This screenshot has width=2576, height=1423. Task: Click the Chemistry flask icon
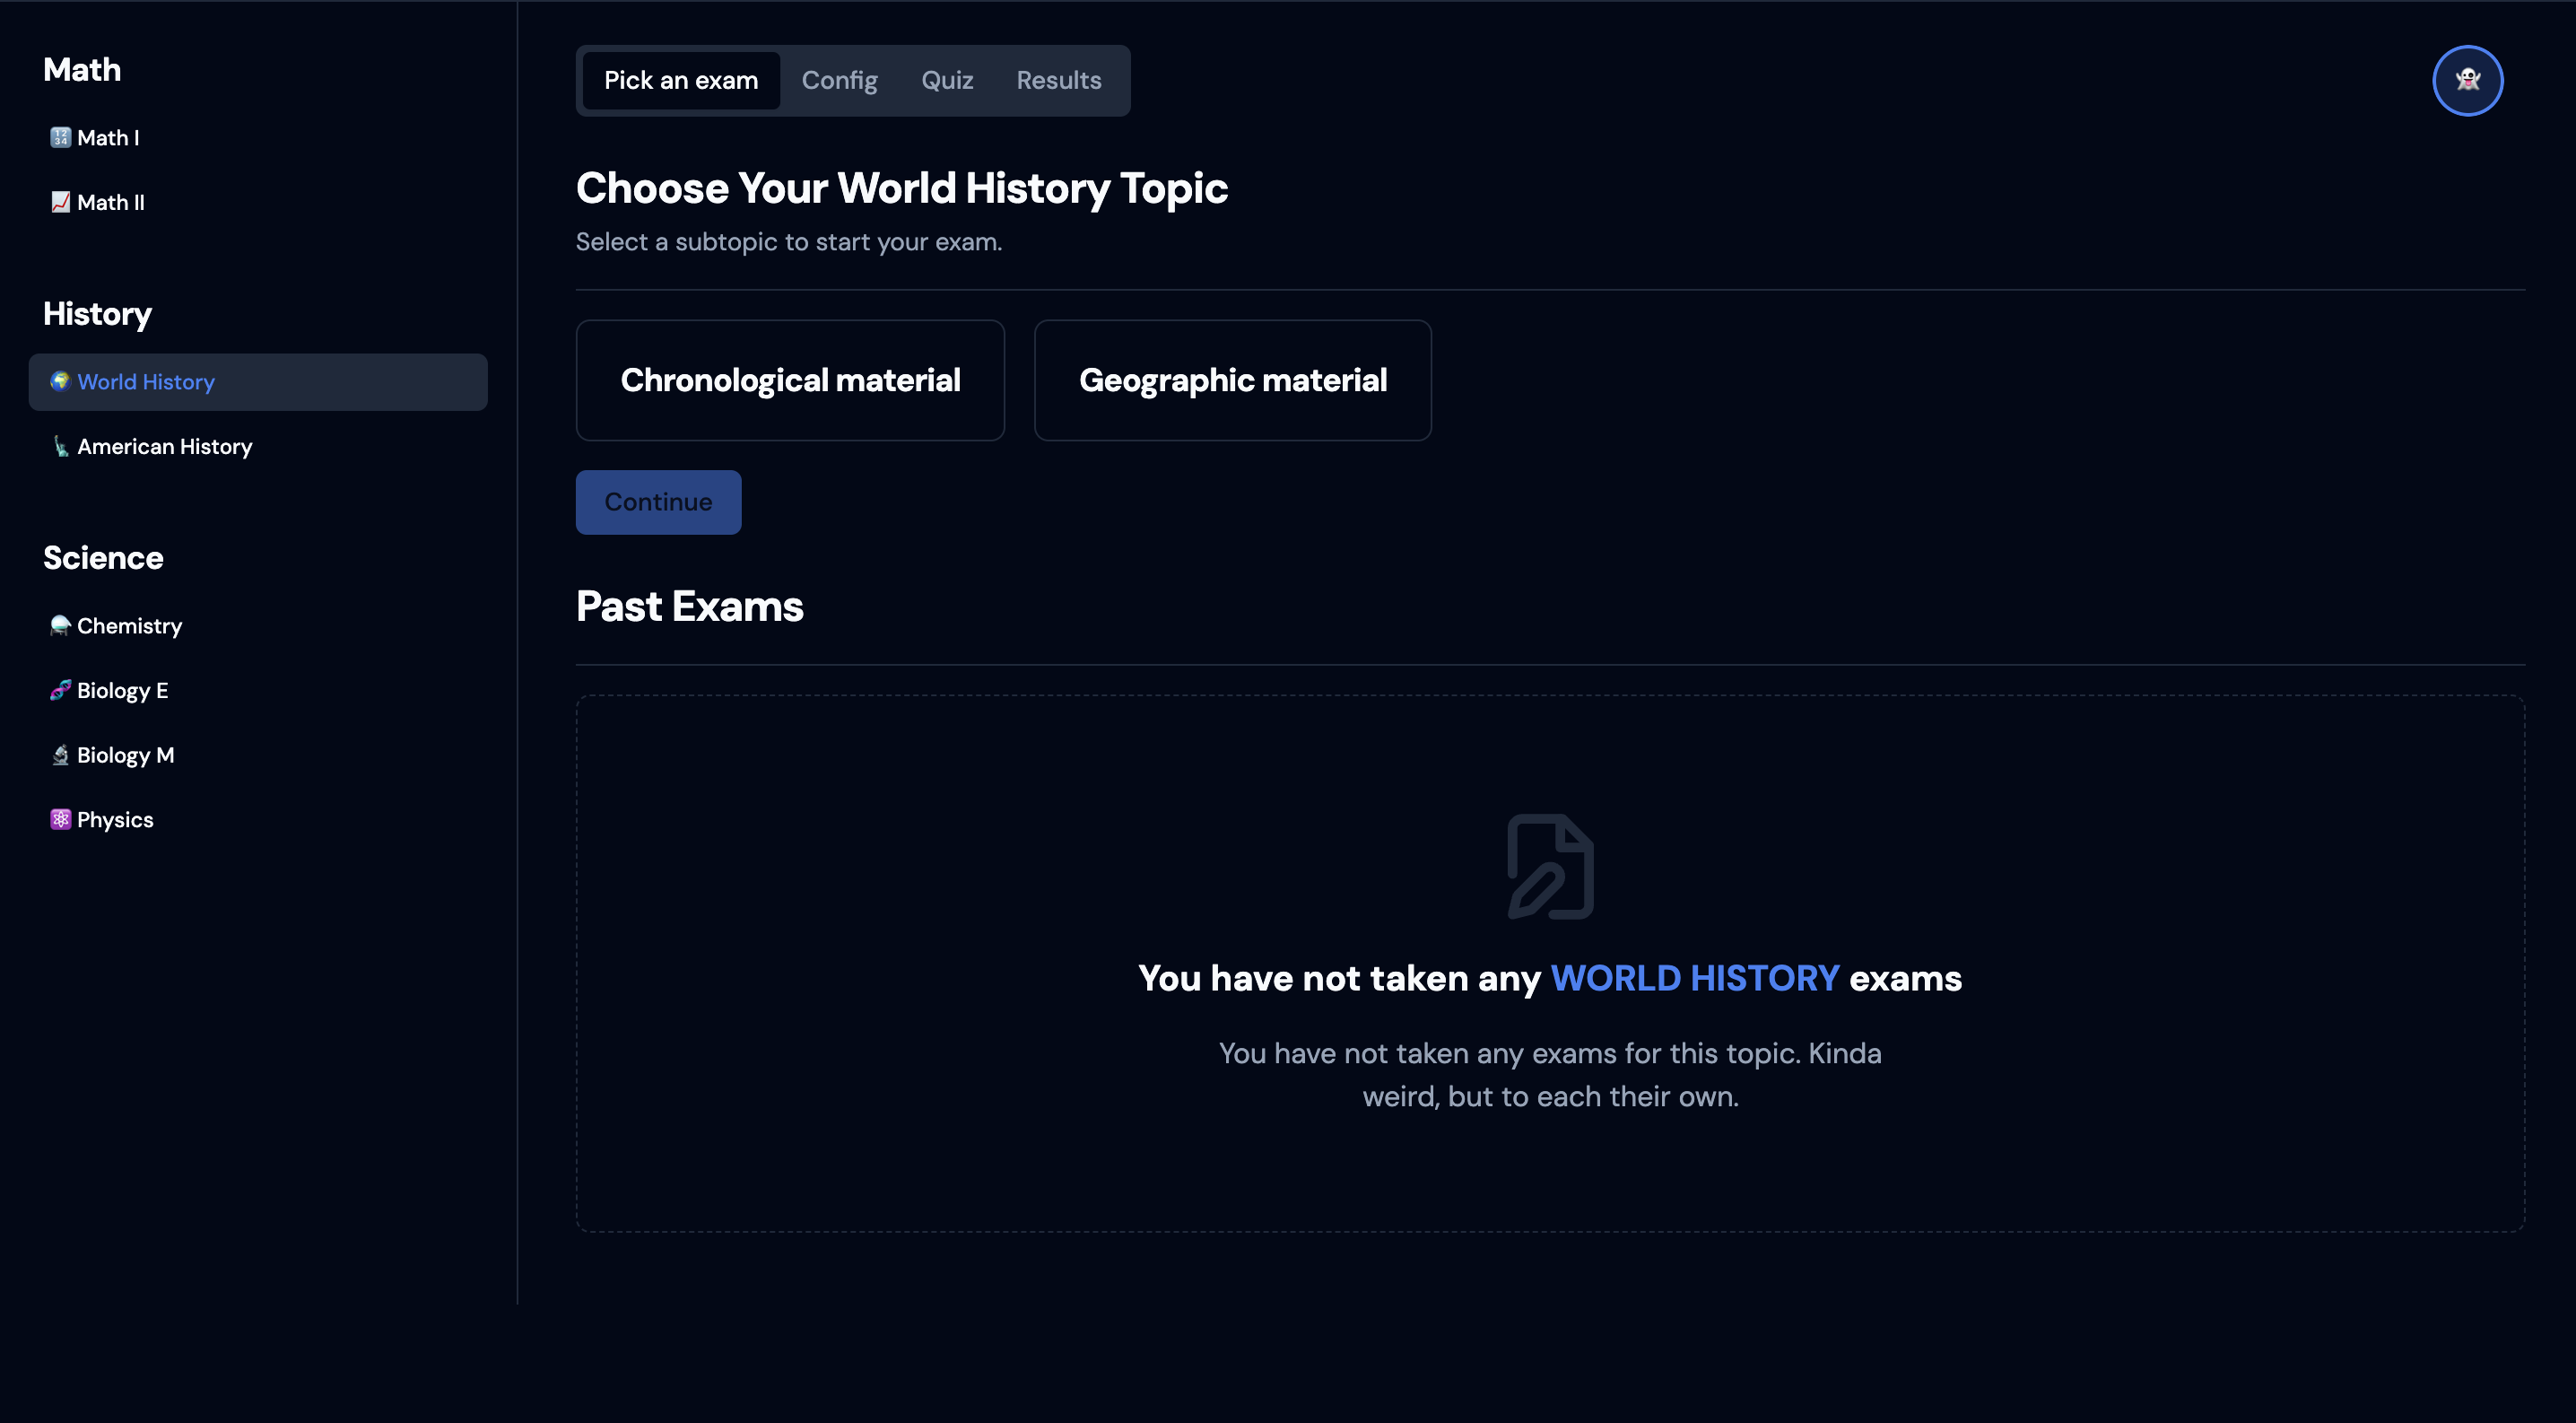click(60, 625)
